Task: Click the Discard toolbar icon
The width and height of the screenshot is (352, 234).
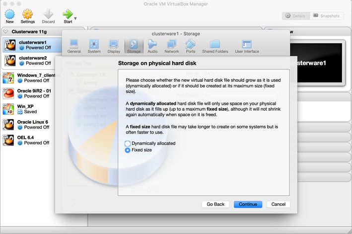Action: [x=48, y=14]
